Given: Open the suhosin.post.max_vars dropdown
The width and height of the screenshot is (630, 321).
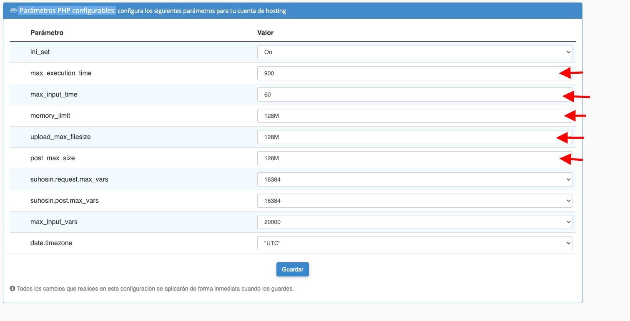Looking at the screenshot, I should pos(414,201).
